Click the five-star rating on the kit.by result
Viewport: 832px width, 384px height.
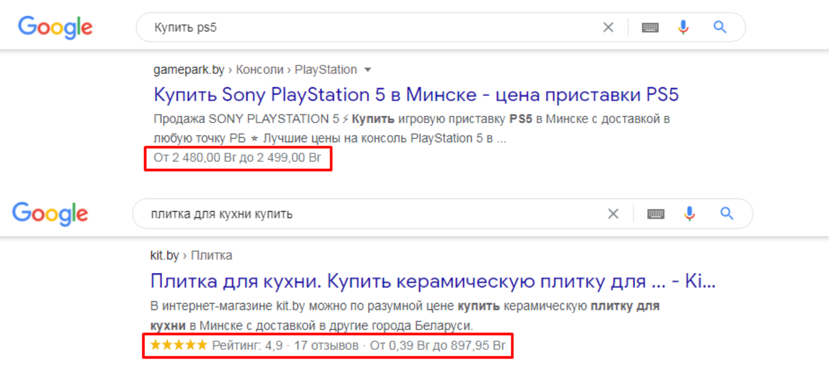(x=178, y=345)
